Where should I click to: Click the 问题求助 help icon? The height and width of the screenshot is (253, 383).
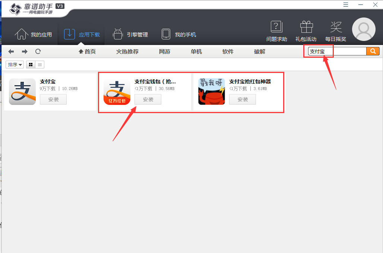click(276, 31)
